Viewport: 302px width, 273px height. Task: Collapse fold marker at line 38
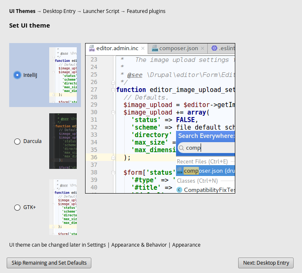click(113, 173)
